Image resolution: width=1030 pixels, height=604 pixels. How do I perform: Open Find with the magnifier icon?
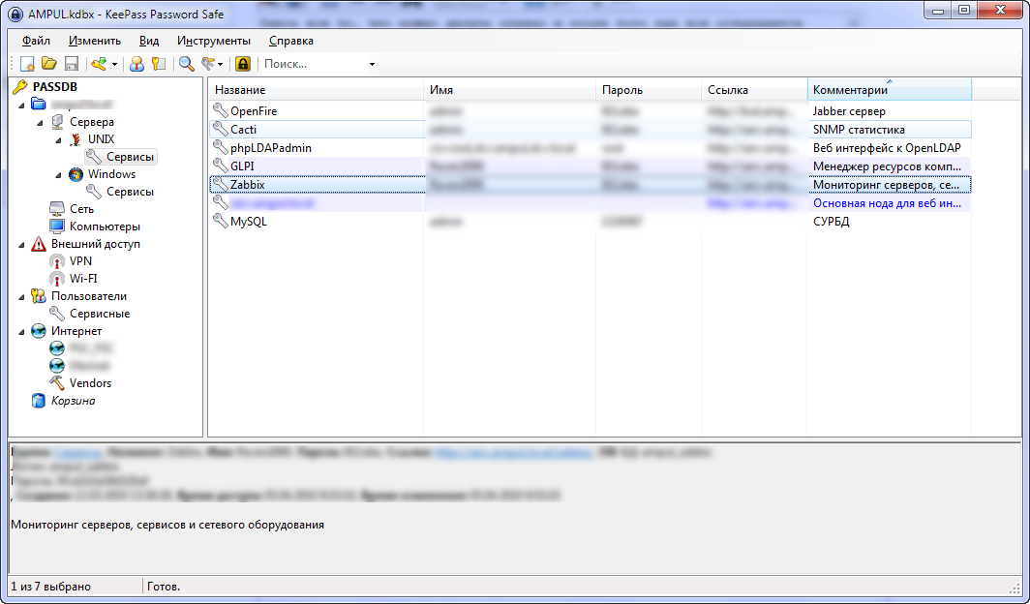click(x=186, y=64)
